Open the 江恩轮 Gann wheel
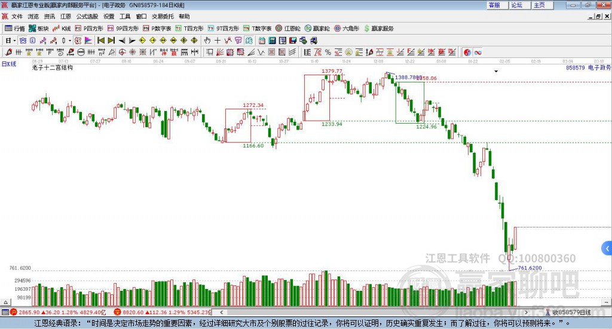The height and width of the screenshot is (329, 612). click(288, 29)
